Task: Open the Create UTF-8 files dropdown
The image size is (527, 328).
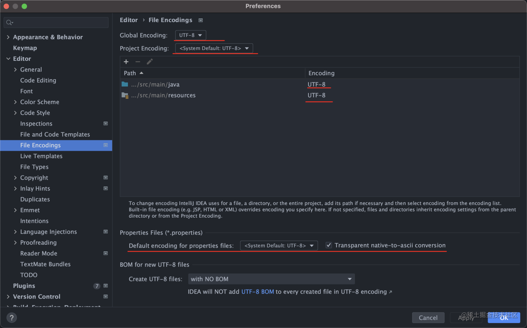Action: click(271, 279)
